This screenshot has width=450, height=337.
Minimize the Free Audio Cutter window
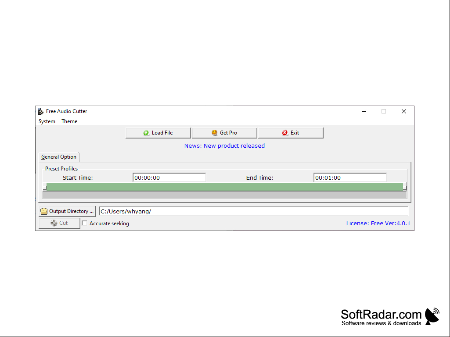pos(364,111)
